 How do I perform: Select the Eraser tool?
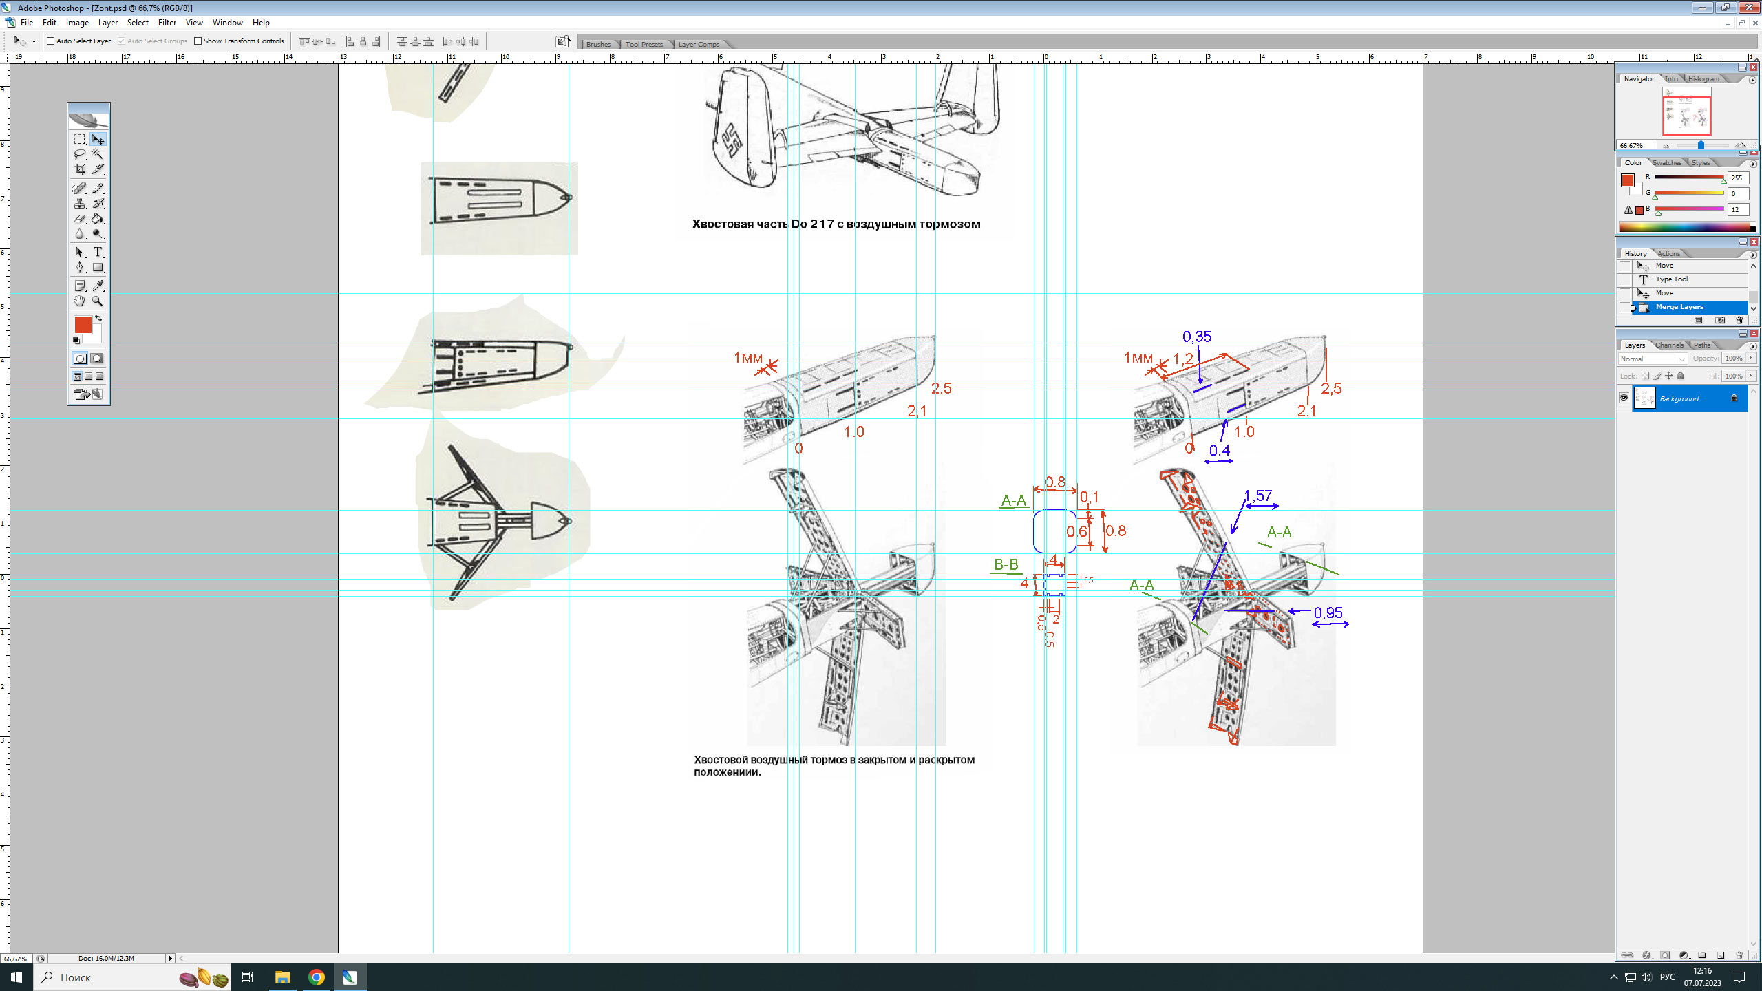80,219
